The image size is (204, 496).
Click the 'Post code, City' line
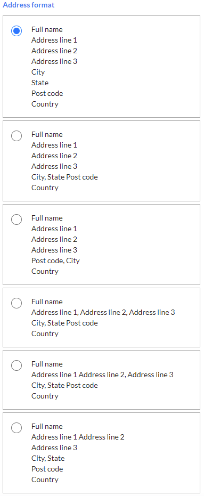click(55, 261)
